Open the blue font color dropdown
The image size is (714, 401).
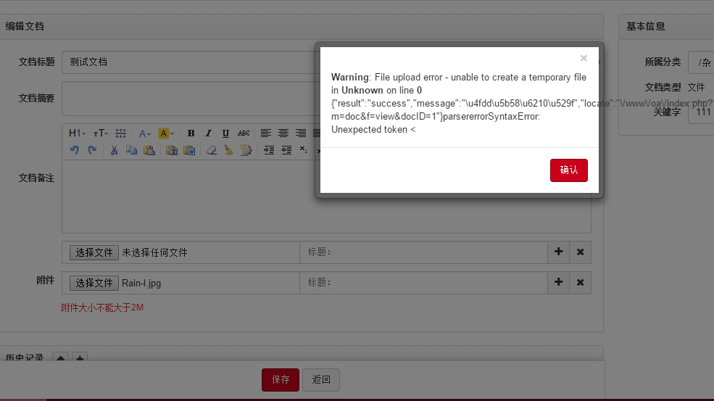pyautogui.click(x=144, y=133)
